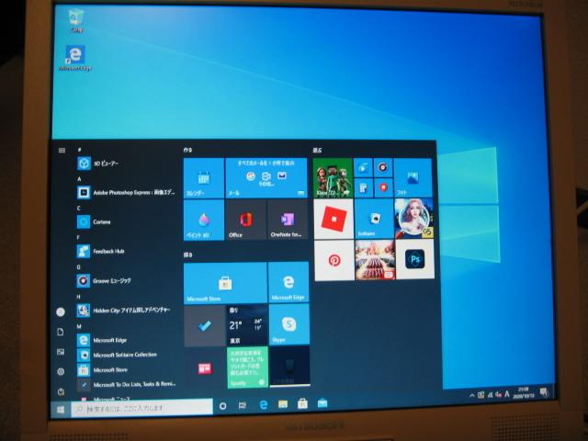Open the Solitaire tile in games group
Viewport: 588px width, 441px height.
(374, 219)
